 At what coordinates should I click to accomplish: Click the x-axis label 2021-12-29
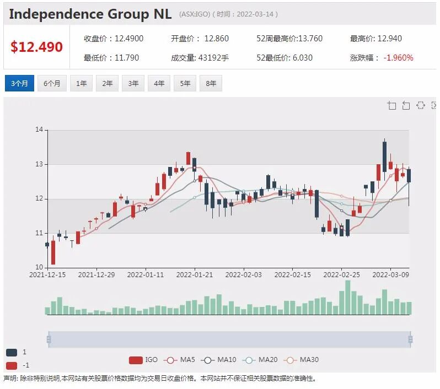pos(96,274)
